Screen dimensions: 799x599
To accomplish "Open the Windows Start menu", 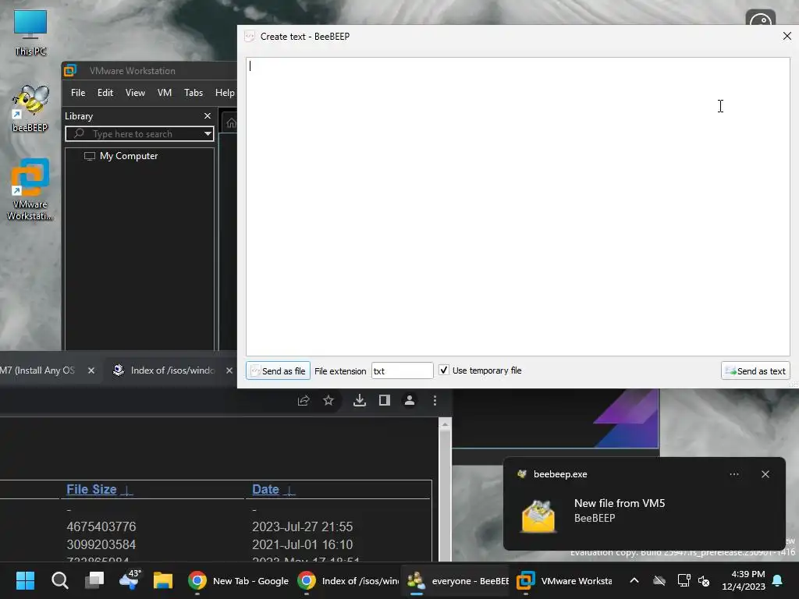I will [25, 580].
